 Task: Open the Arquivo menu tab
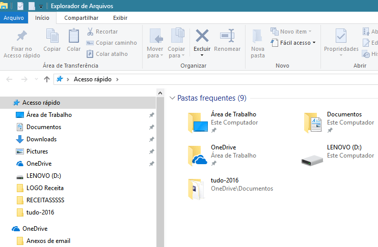click(14, 18)
